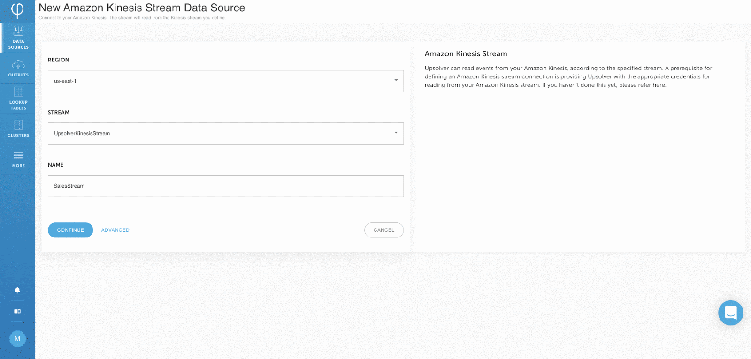Image resolution: width=751 pixels, height=359 pixels.
Task: Click the Amazon Kinesis Stream heading
Action: pos(466,54)
